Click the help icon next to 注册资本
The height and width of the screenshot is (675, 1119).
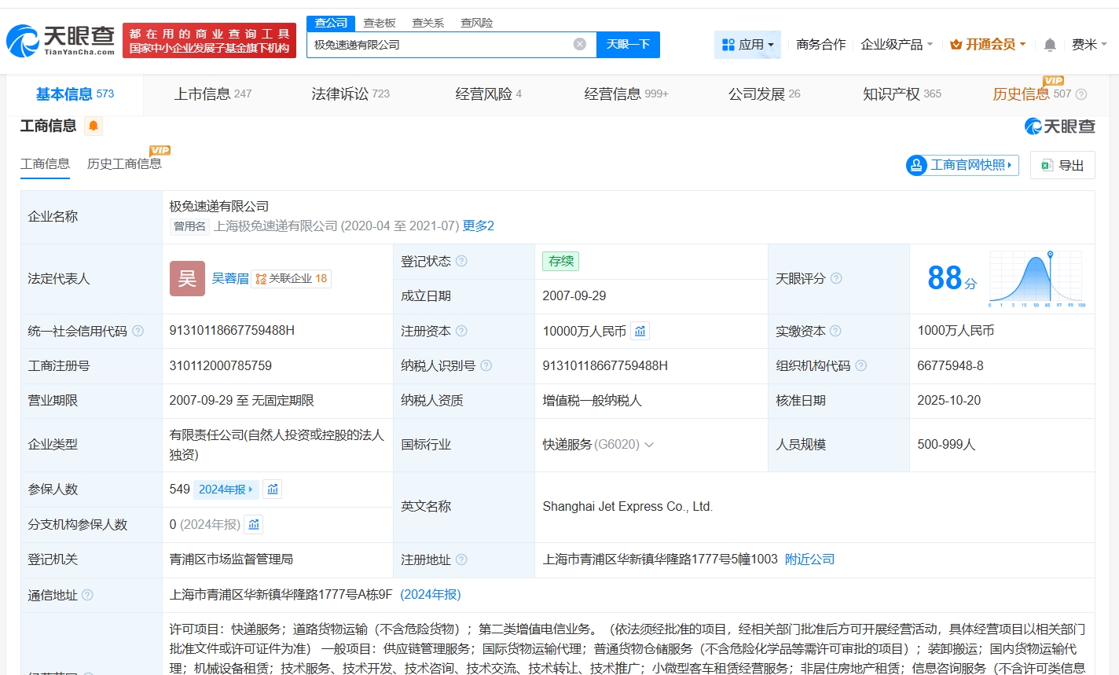click(461, 331)
